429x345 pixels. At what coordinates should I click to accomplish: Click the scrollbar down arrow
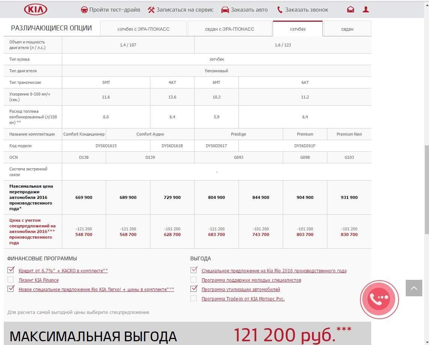[426, 342]
